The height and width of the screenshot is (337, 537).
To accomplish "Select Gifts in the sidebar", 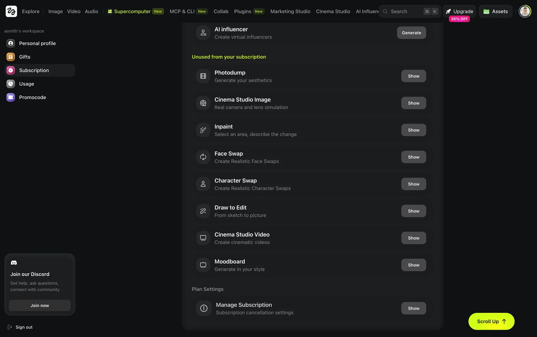I will (40, 57).
